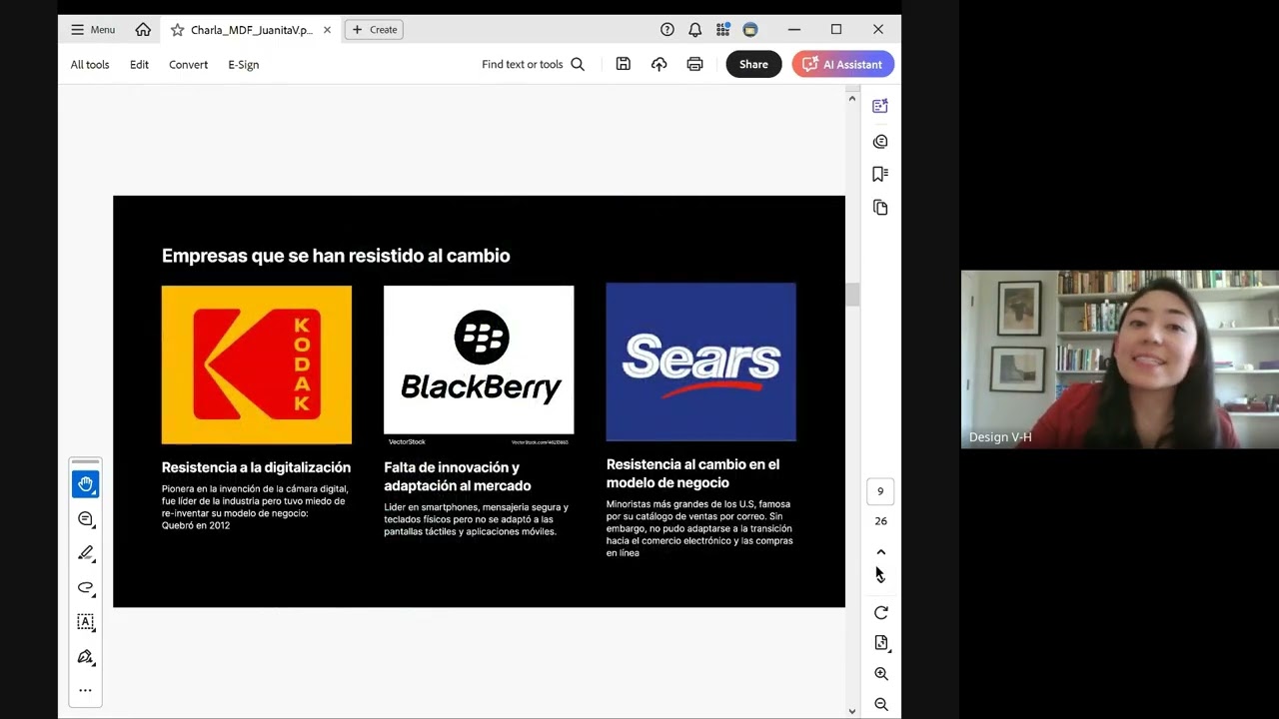Click the Design V-H name label
Screen dimensions: 1279x719
(1000, 437)
